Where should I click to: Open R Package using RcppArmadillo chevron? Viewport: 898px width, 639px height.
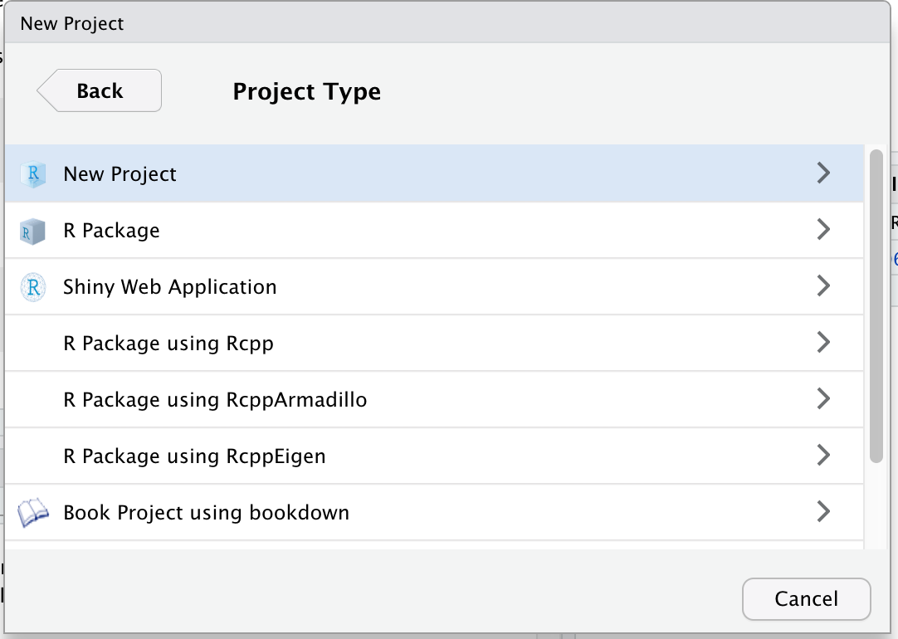(x=823, y=398)
